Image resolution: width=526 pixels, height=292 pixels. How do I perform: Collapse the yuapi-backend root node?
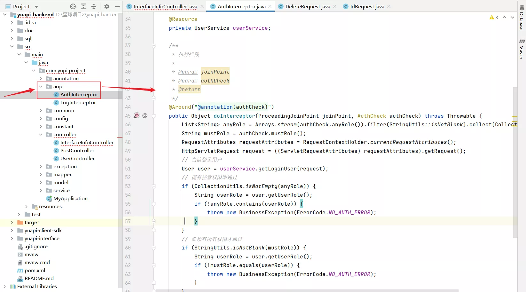click(x=4, y=14)
